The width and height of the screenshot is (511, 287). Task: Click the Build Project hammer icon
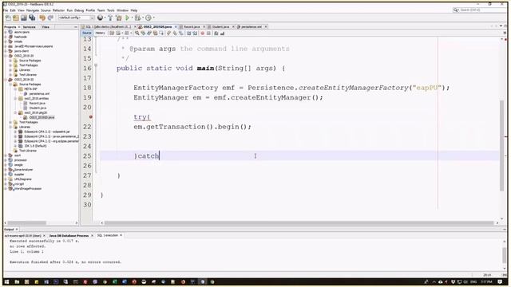click(110, 18)
